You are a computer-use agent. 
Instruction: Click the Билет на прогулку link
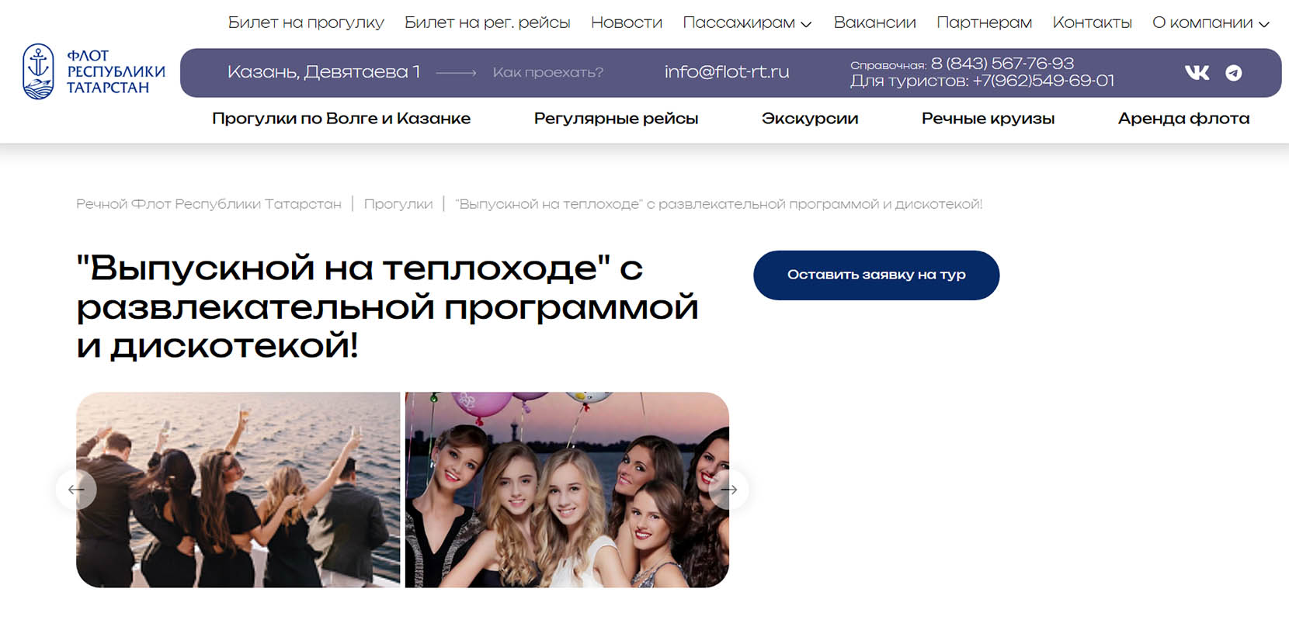pos(306,23)
